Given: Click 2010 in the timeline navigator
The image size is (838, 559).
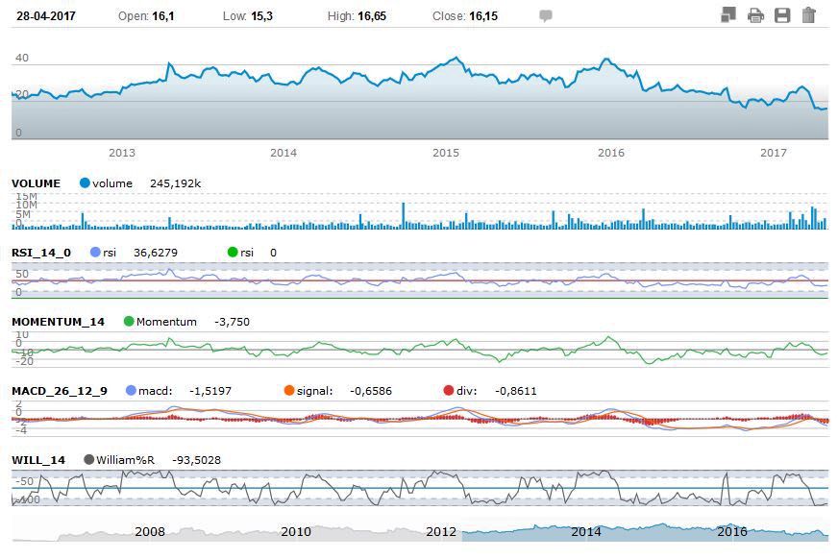Looking at the screenshot, I should pos(295,532).
